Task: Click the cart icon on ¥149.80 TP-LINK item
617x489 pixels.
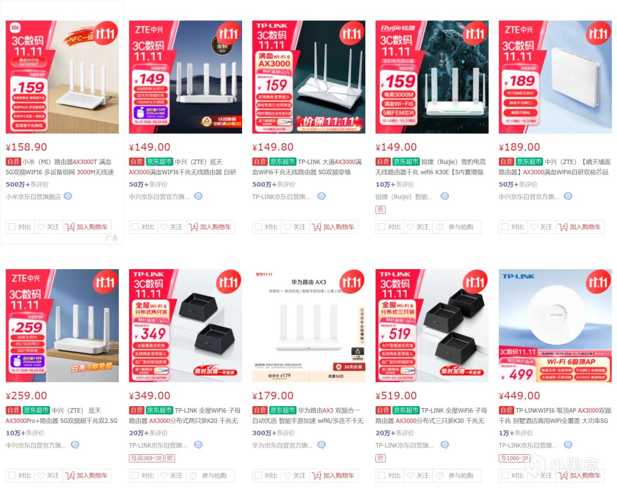Action: 316,227
